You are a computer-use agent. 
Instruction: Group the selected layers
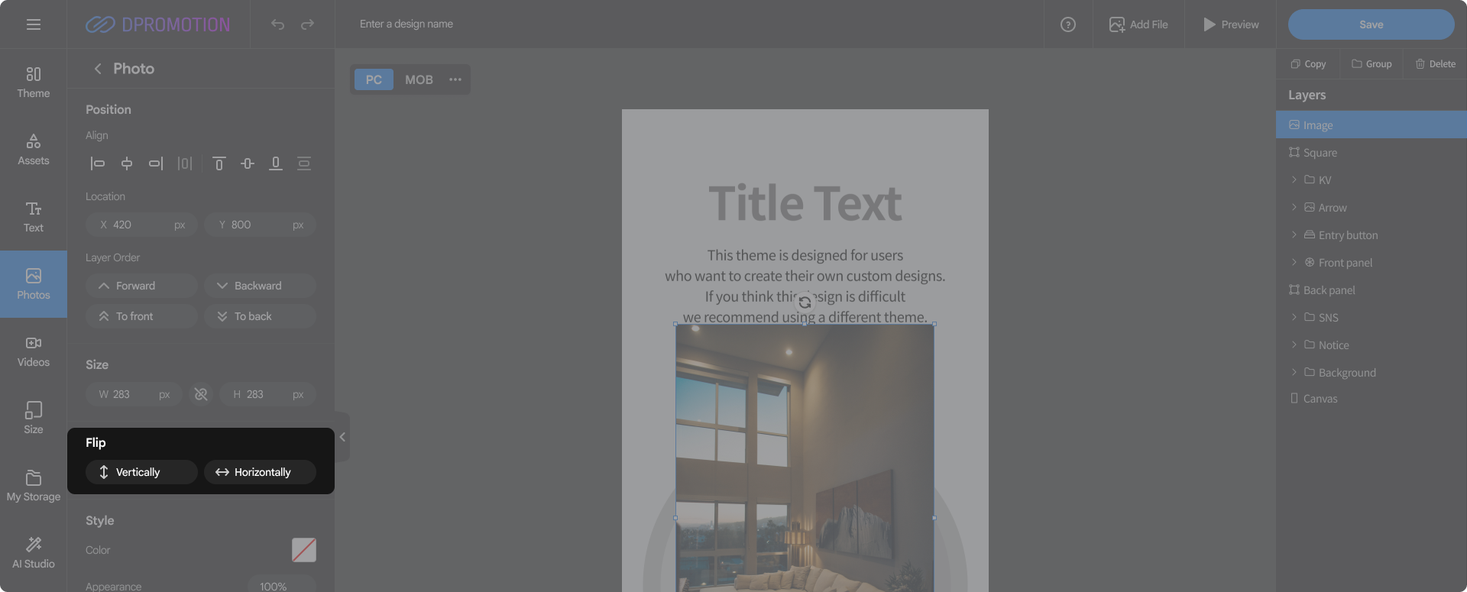click(1371, 64)
